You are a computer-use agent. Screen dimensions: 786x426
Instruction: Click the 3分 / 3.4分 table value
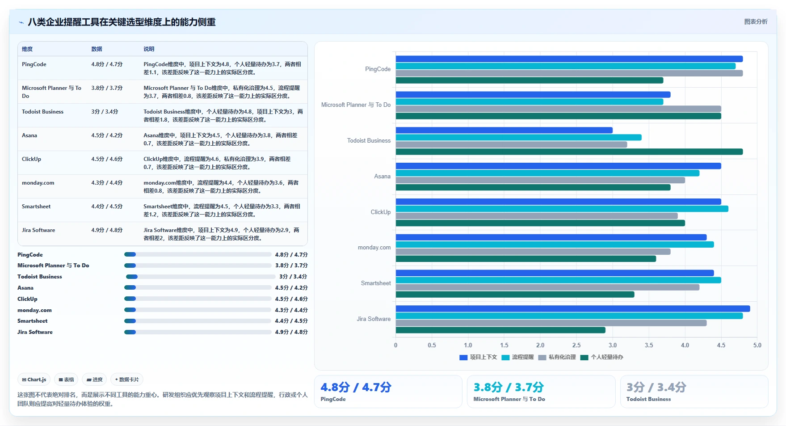[x=105, y=112]
